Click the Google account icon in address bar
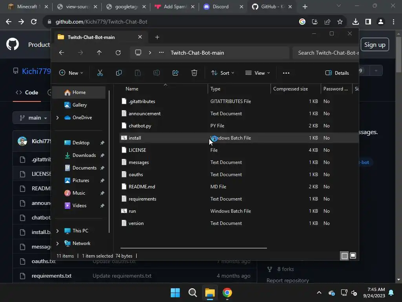The width and height of the screenshot is (402, 302). tap(302, 22)
